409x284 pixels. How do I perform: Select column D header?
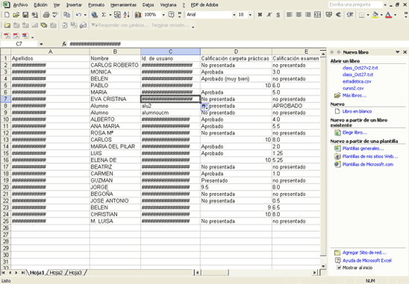(x=236, y=51)
